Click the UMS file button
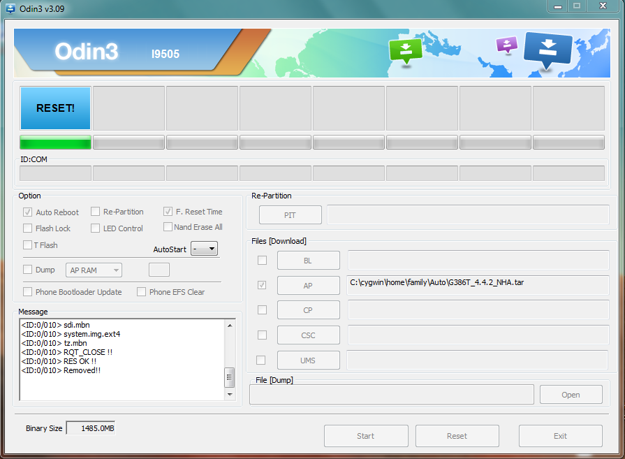 [309, 360]
